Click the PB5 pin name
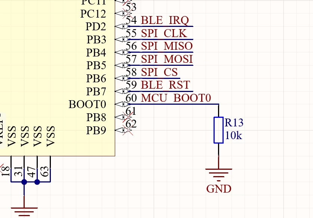Image resolution: width=313 pixels, height=218 pixels. point(96,65)
